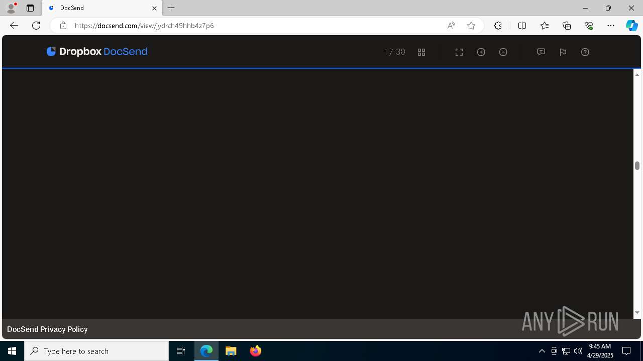Close the DocSend tab
This screenshot has height=361, width=643.
154,8
